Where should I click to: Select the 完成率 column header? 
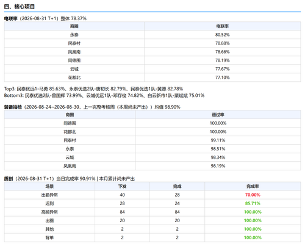tap(253, 186)
